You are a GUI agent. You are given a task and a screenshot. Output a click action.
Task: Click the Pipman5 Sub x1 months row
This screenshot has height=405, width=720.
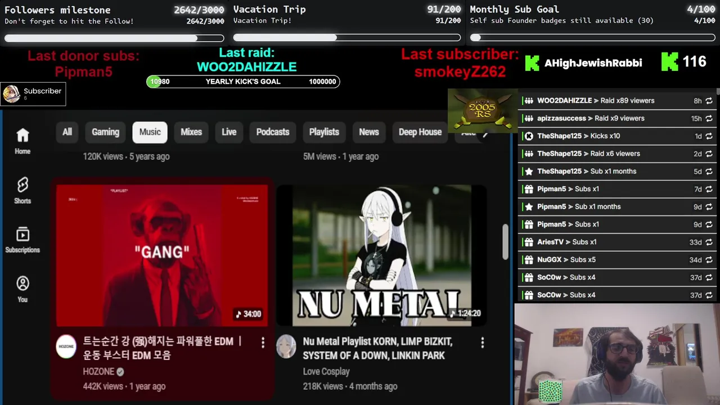(x=617, y=207)
